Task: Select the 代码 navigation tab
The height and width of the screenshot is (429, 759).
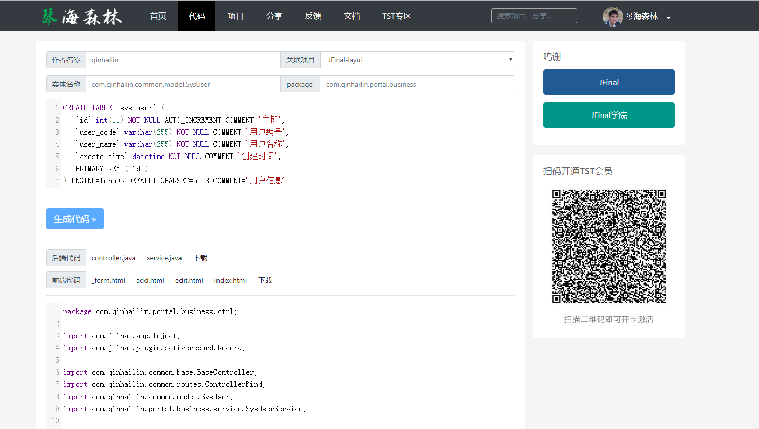Action: pyautogui.click(x=197, y=16)
